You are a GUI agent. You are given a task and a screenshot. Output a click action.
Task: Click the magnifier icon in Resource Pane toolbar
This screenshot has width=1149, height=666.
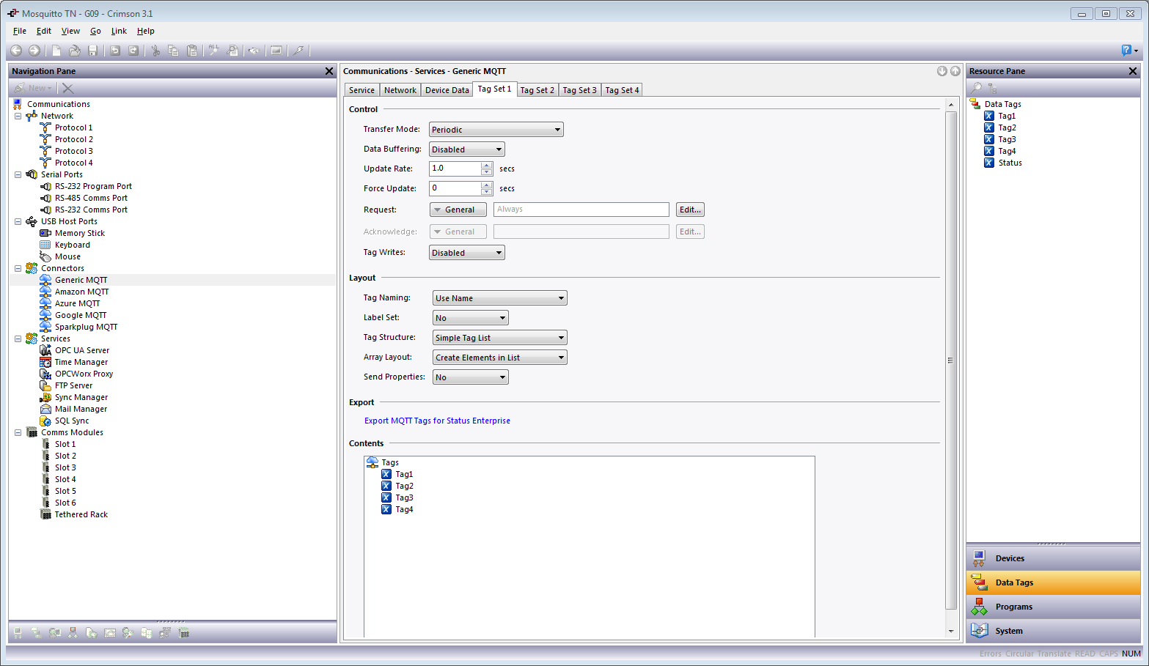tap(976, 88)
